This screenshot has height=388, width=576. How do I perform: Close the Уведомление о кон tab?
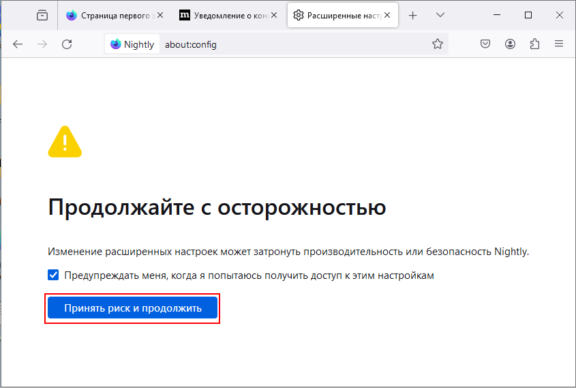pos(274,16)
